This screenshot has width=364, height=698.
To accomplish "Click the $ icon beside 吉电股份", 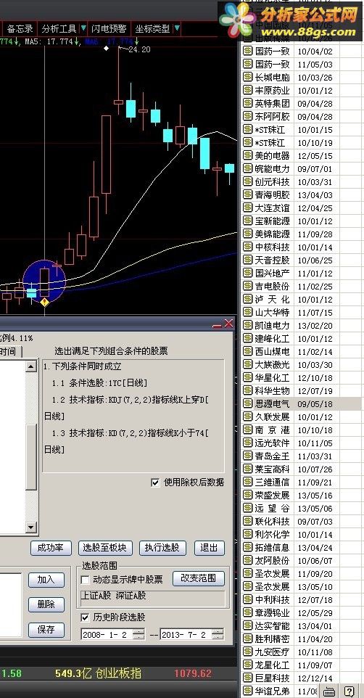I will point(247,286).
